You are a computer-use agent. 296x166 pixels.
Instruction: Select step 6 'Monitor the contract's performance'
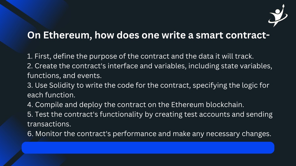click(x=149, y=134)
